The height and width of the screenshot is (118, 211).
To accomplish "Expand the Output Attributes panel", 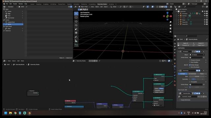I will pyautogui.click(x=186, y=100).
